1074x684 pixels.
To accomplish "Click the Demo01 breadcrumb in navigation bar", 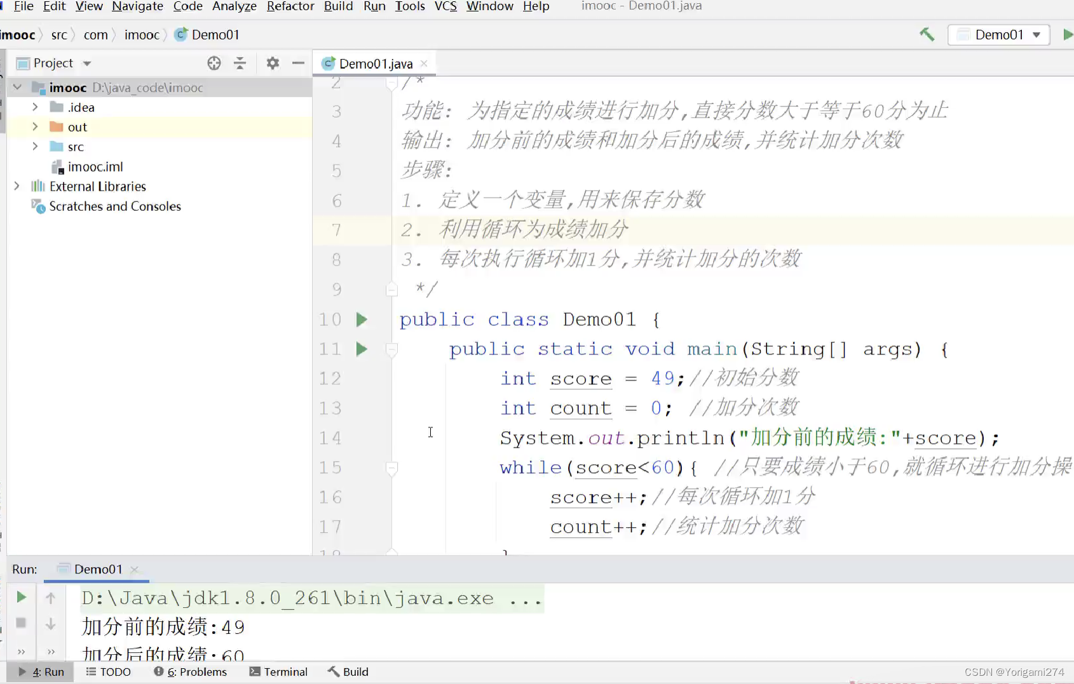I will coord(208,35).
